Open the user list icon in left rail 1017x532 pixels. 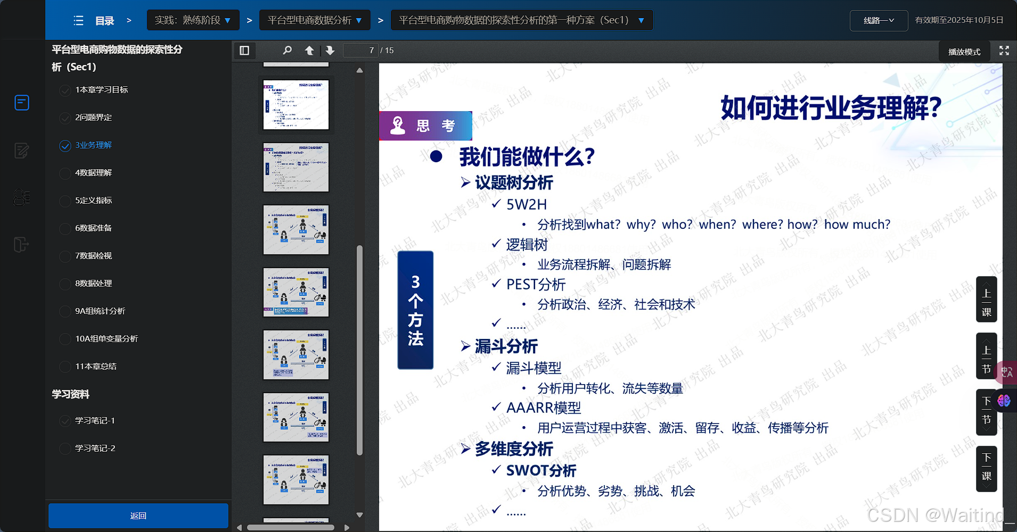coord(21,197)
